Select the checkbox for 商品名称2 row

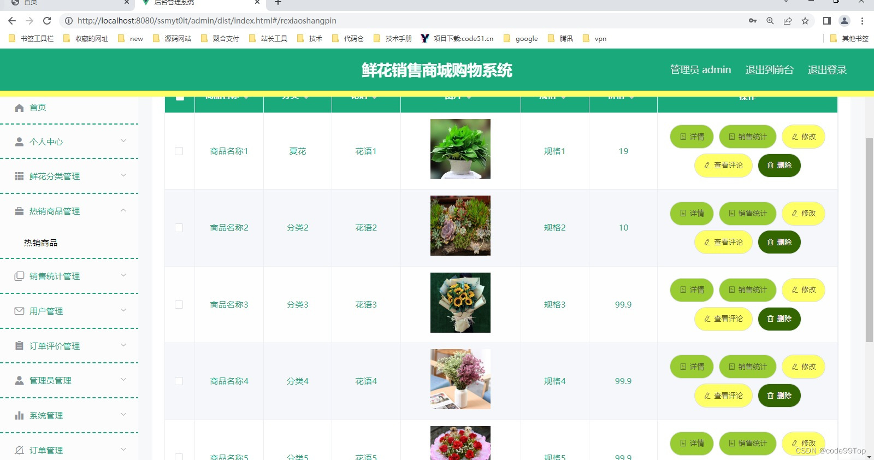179,228
